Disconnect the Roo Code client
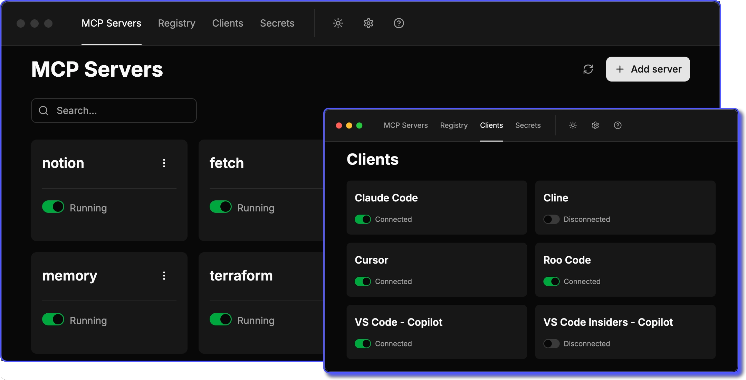Viewport: 746px width, 380px height. pyautogui.click(x=552, y=281)
